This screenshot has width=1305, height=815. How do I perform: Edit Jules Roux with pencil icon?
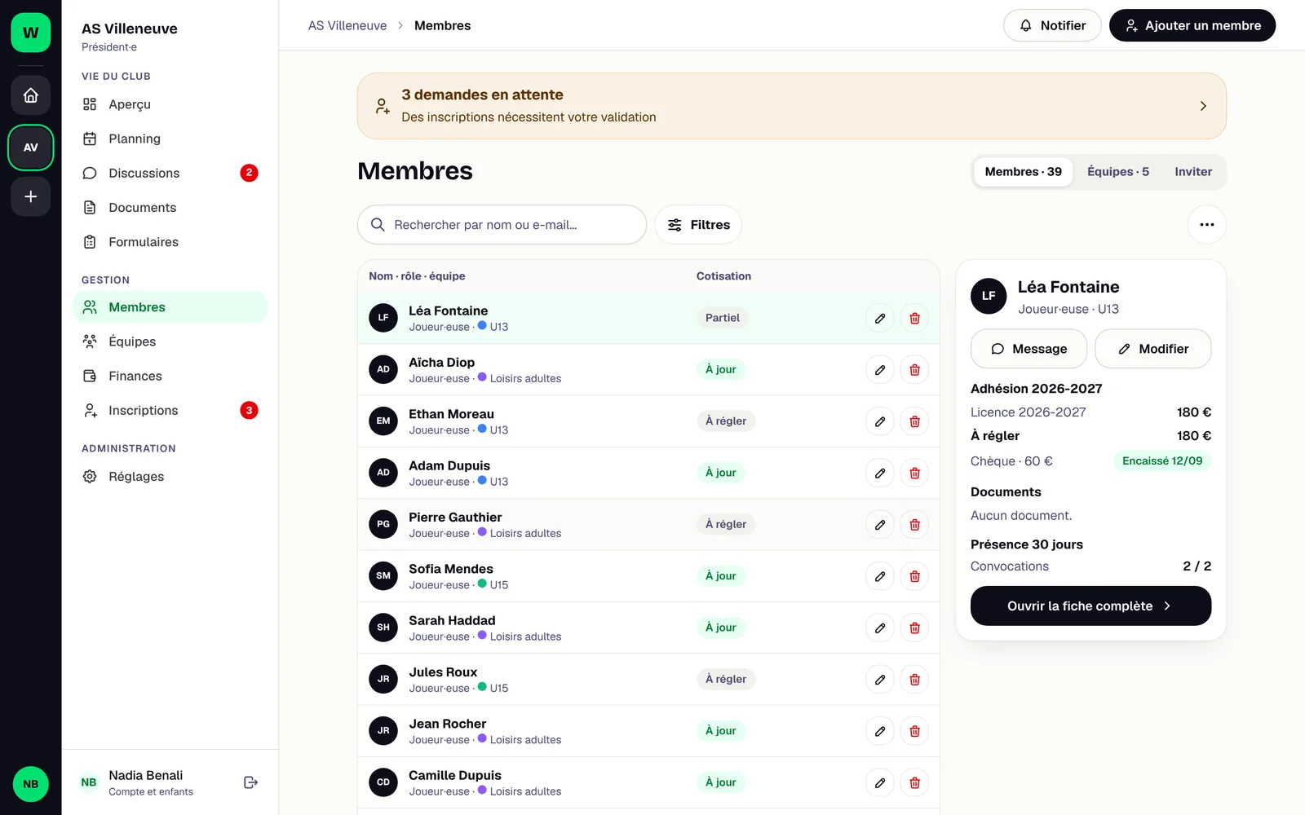pos(880,680)
